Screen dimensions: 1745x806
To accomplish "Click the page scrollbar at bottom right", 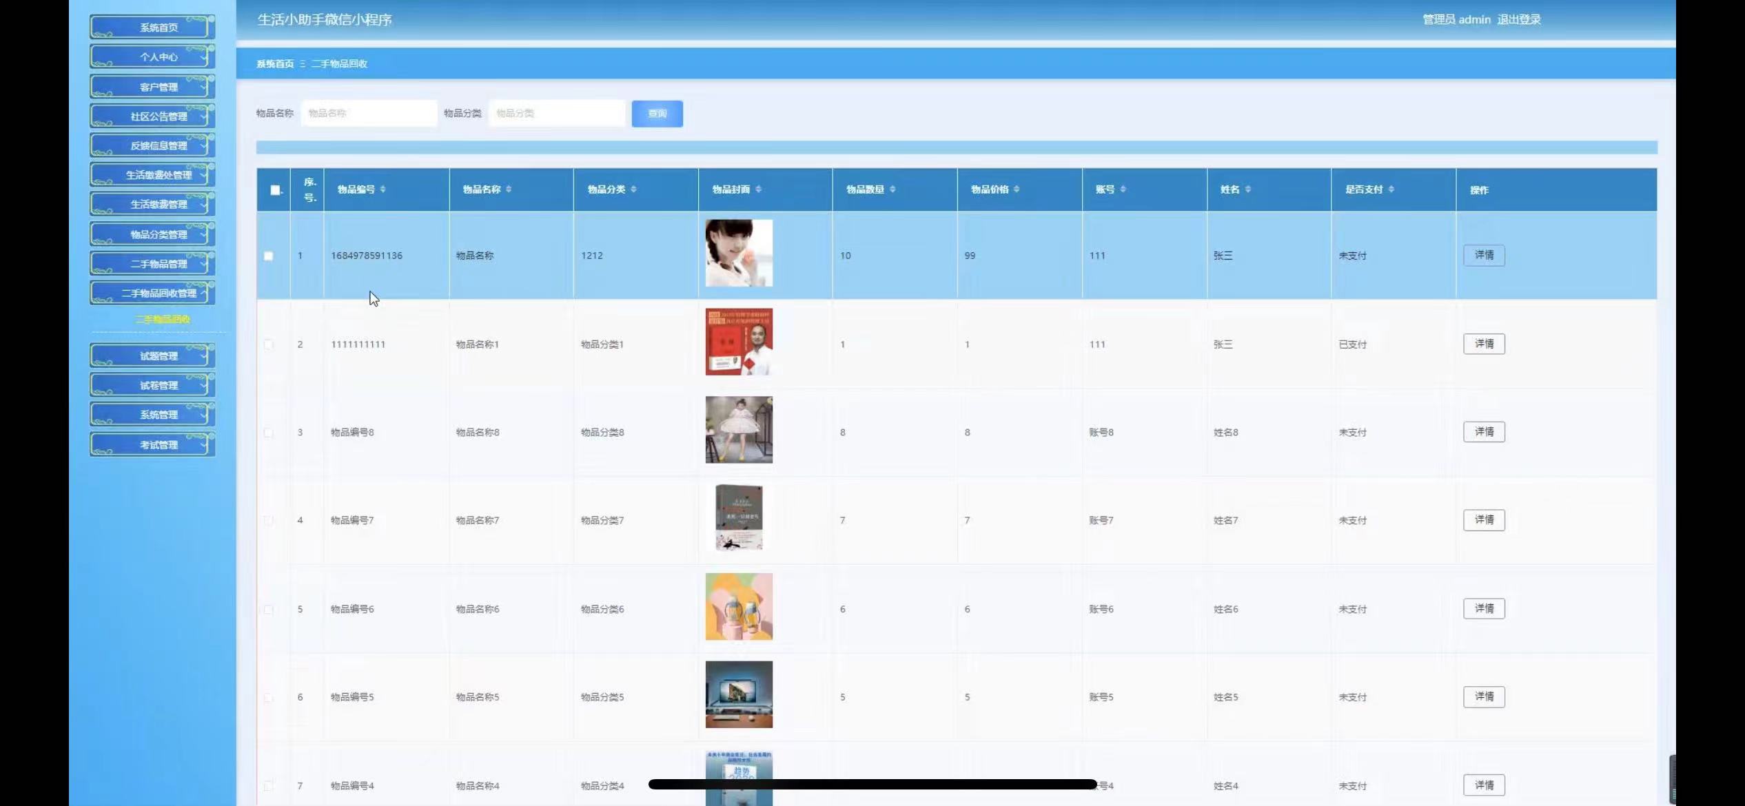I will coord(1672,780).
